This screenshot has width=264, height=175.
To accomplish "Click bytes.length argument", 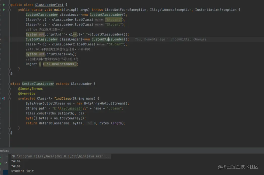I will [111, 123].
